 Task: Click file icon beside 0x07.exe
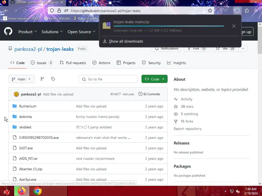point(15,148)
